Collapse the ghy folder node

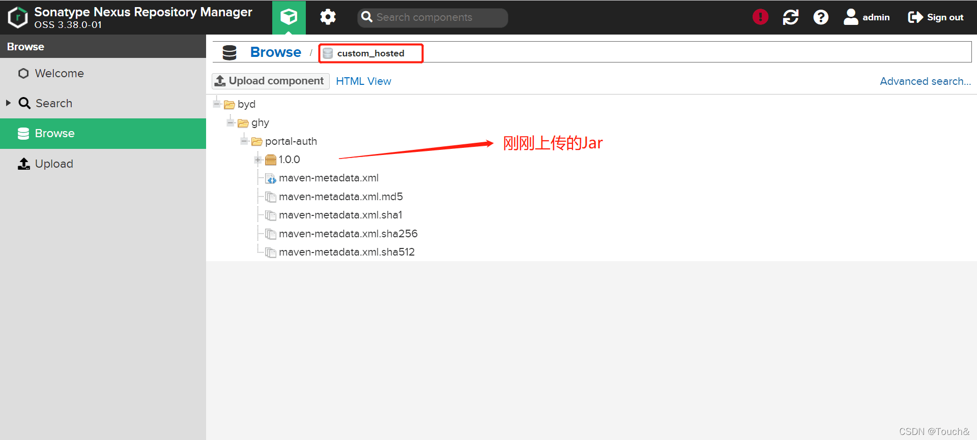[231, 122]
